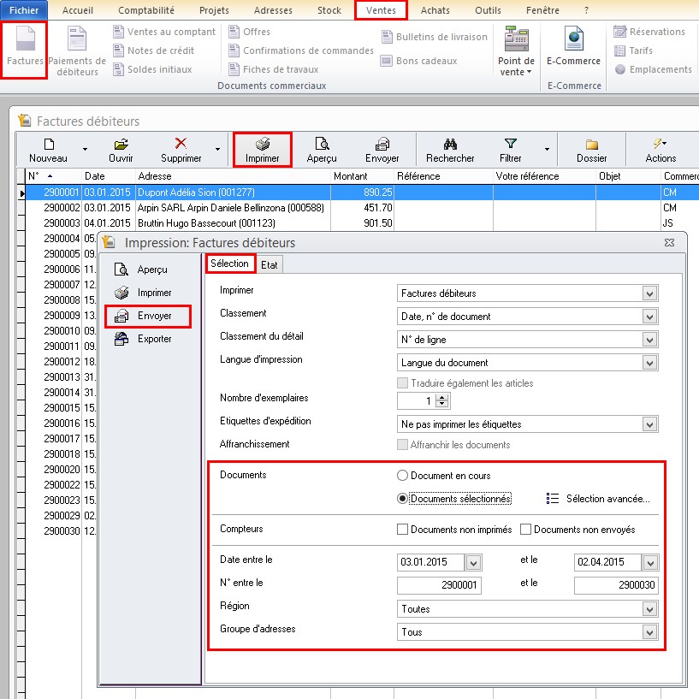The height and width of the screenshot is (699, 699).
Task: Open Notes de crédit
Action: (153, 50)
